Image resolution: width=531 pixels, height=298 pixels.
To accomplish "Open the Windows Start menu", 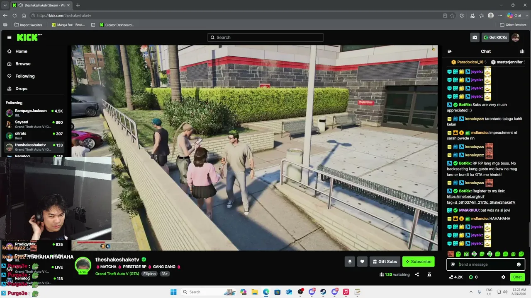I will (173, 292).
